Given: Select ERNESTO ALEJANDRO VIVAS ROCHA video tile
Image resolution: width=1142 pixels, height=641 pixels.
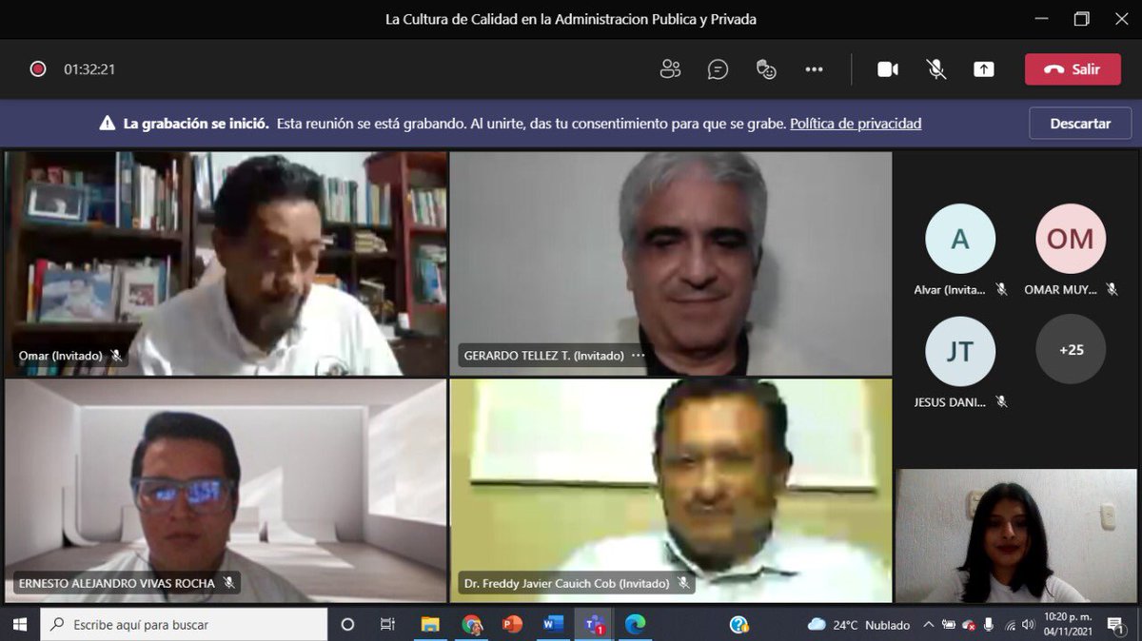Looking at the screenshot, I should point(226,491).
